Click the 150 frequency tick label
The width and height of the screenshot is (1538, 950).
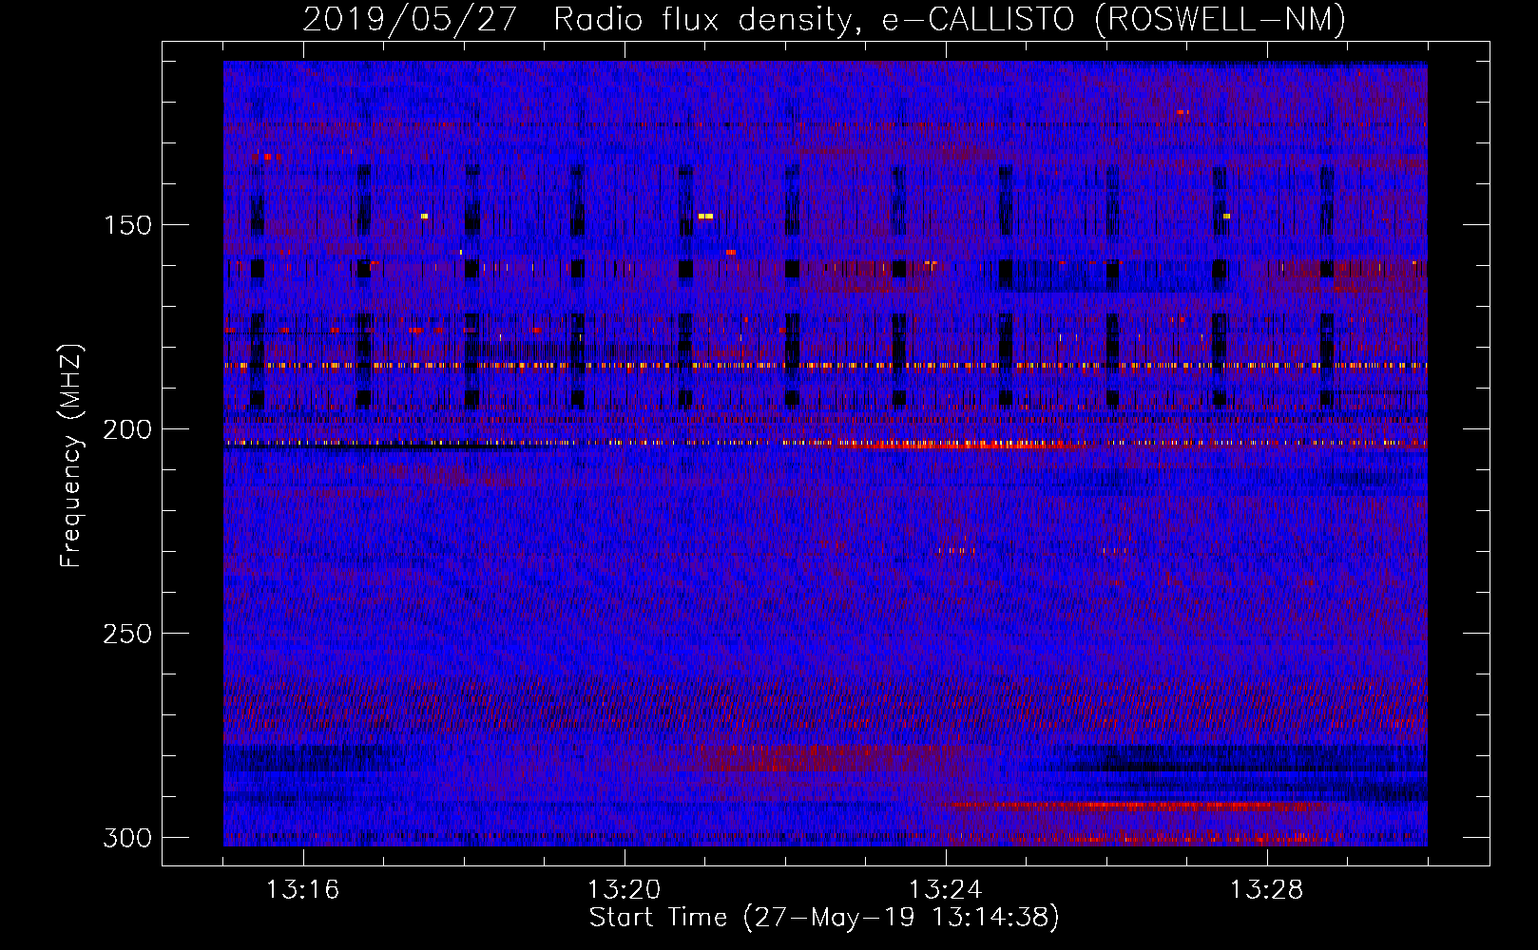[126, 225]
